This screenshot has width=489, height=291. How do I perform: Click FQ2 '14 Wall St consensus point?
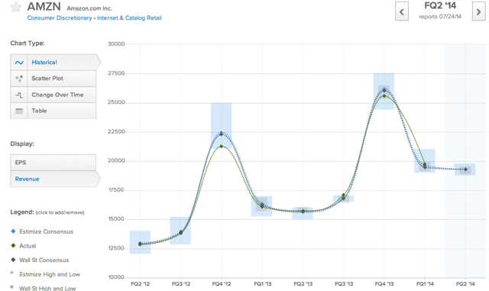pos(465,170)
